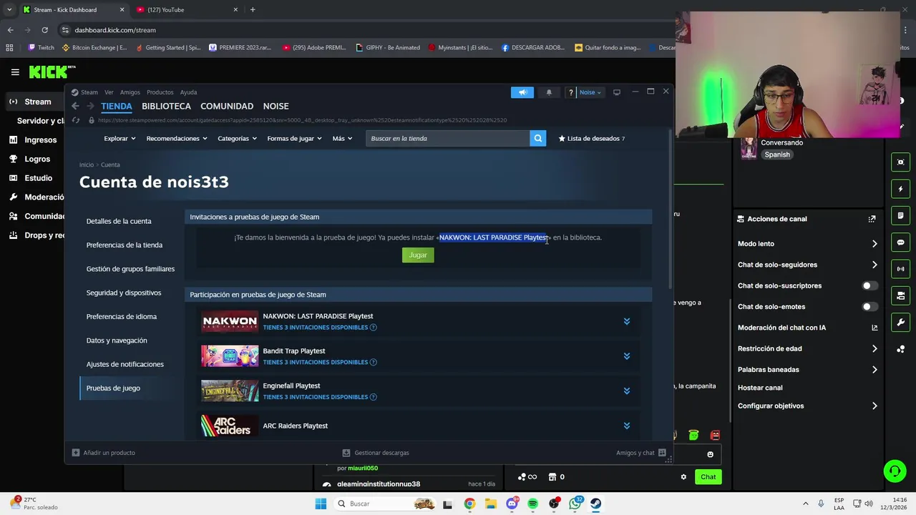Open chat settings gear icon
This screenshot has width=916, height=515.
[683, 477]
